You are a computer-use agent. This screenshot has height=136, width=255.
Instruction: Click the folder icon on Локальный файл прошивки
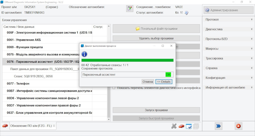(x=138, y=29)
